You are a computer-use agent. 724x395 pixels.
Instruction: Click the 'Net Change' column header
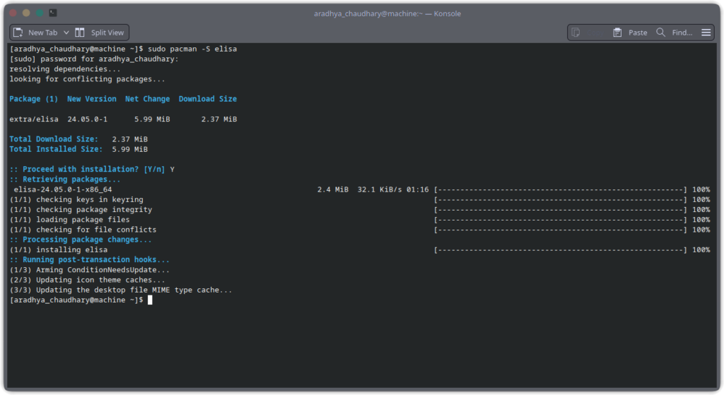coord(147,99)
